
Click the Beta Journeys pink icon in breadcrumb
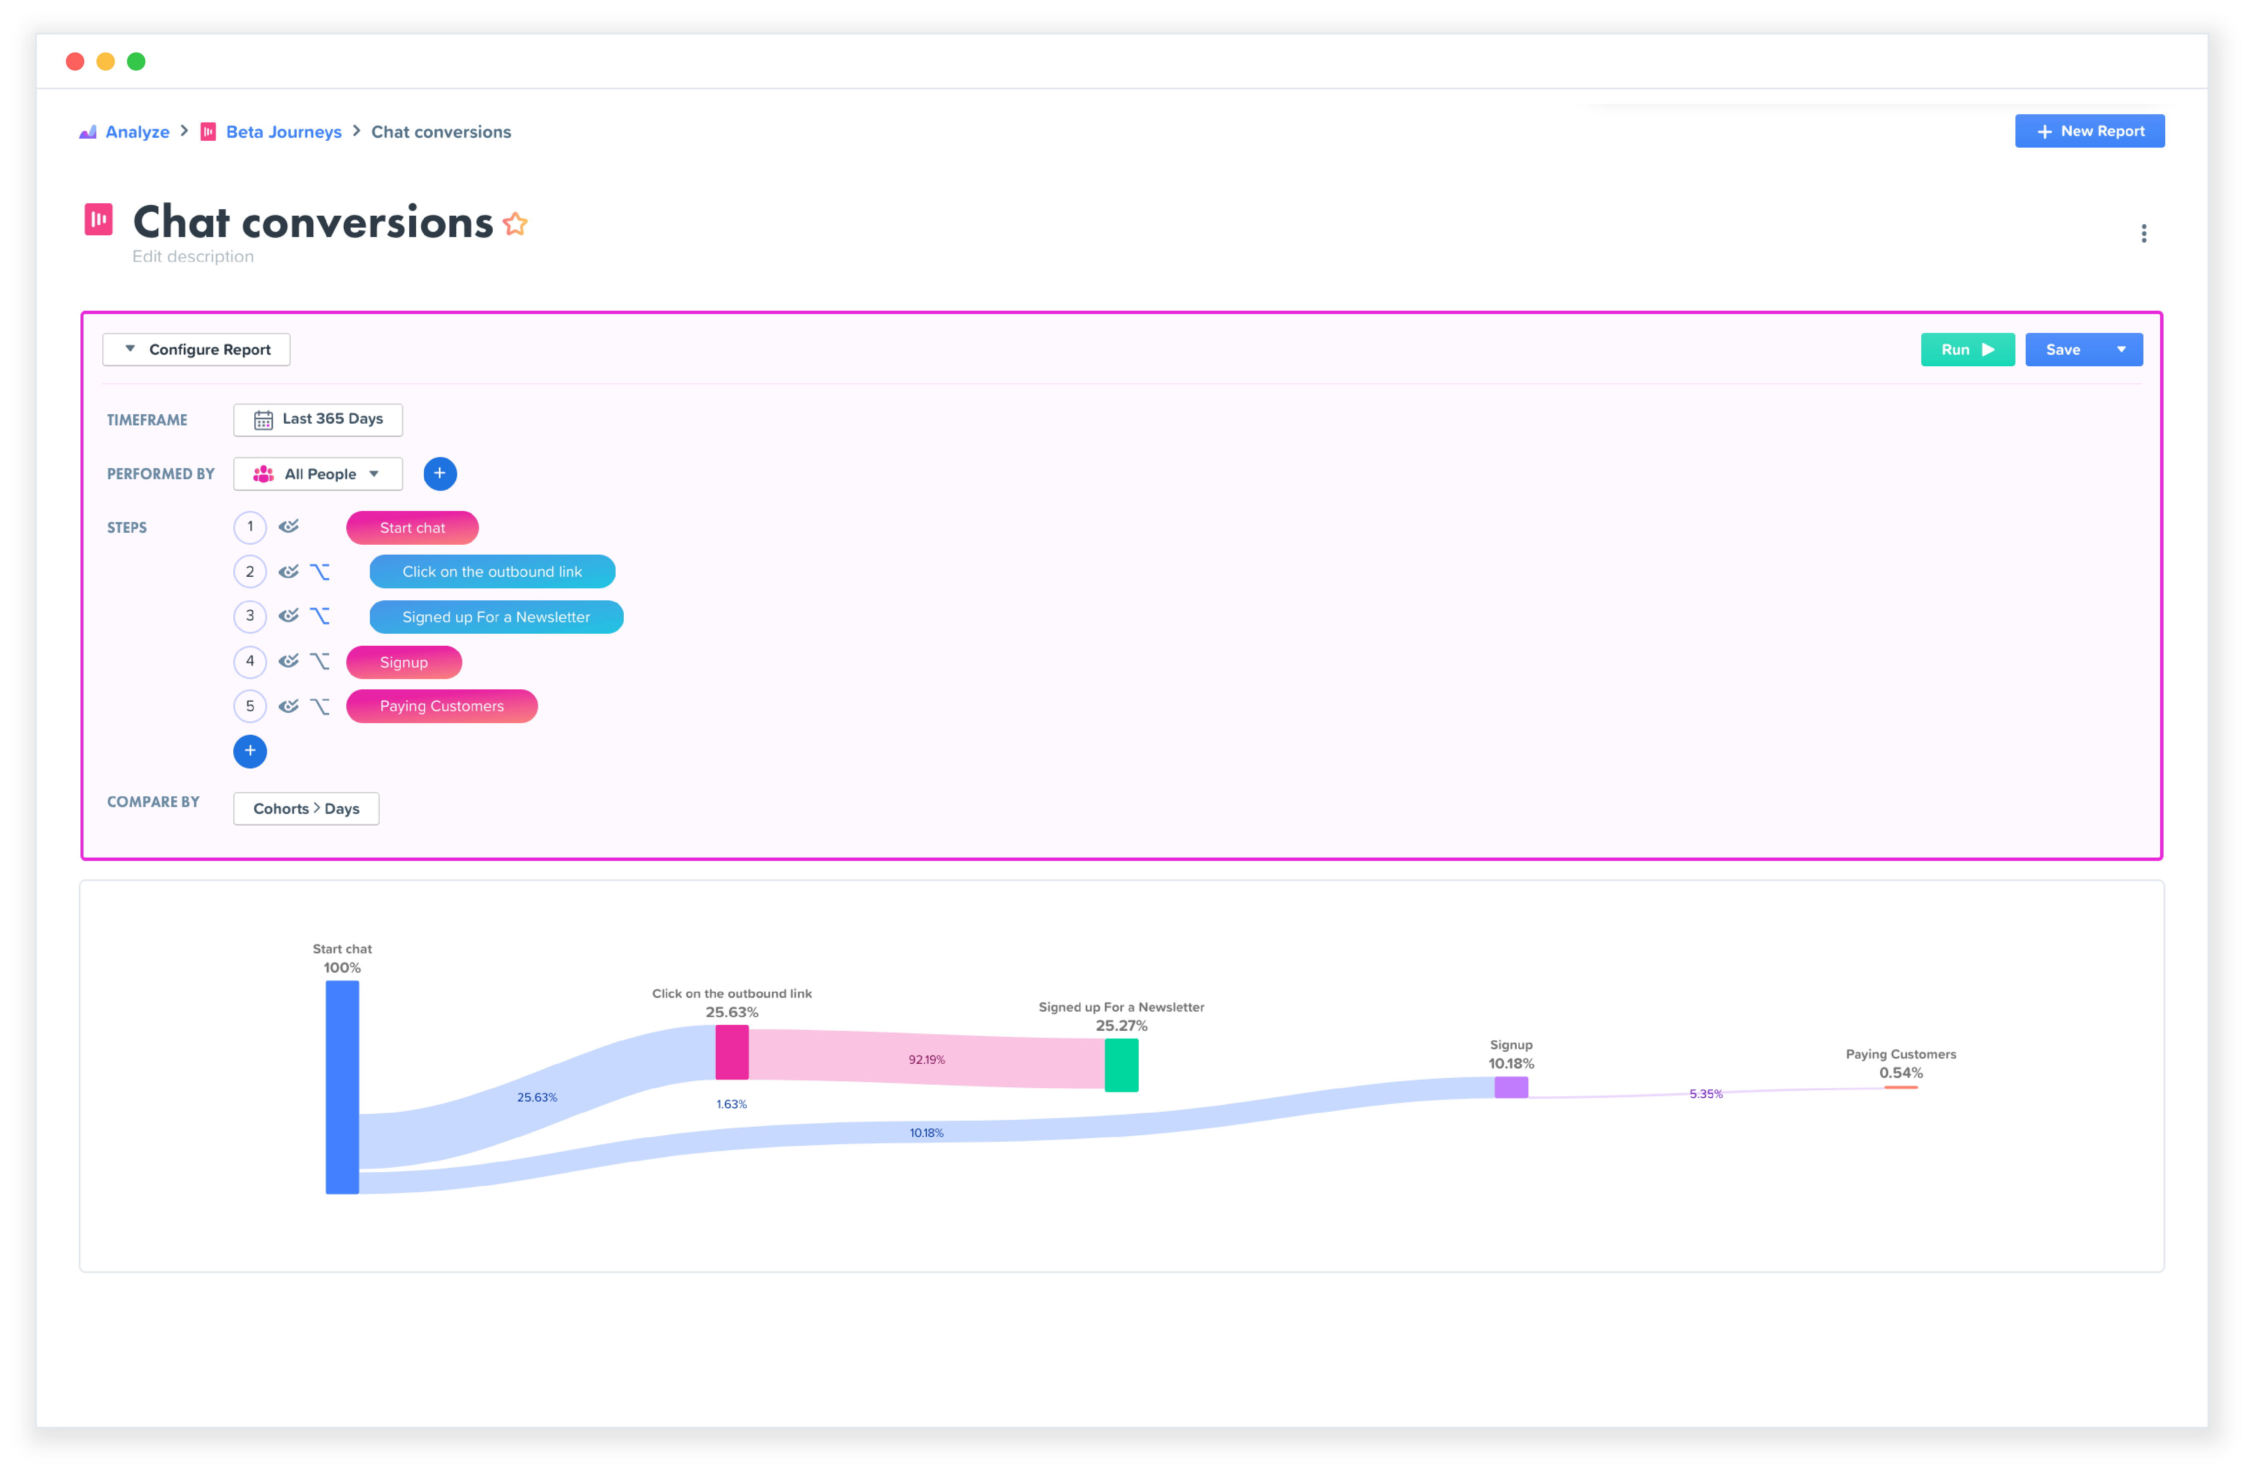click(x=208, y=131)
